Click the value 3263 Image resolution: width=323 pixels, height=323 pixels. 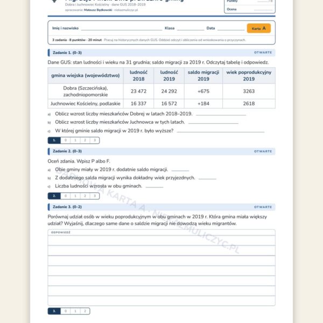(x=249, y=92)
